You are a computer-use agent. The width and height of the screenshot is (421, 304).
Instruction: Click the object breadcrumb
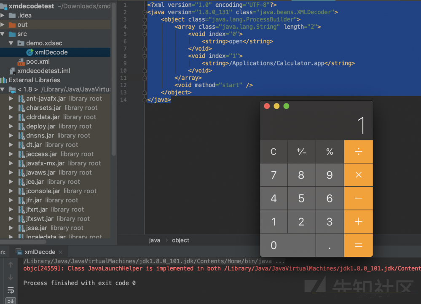coord(180,240)
